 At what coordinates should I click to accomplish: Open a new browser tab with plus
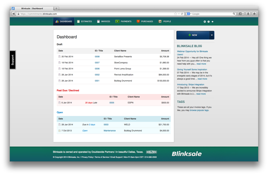(56, 8)
